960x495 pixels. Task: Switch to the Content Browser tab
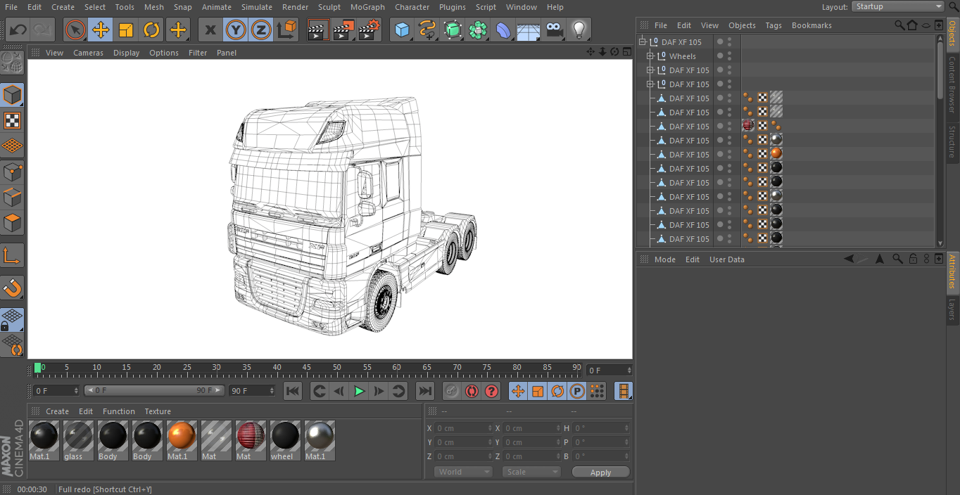pyautogui.click(x=952, y=84)
